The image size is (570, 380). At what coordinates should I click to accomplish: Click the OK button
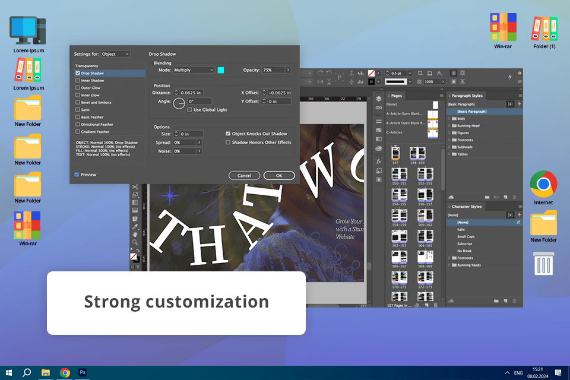(x=279, y=176)
